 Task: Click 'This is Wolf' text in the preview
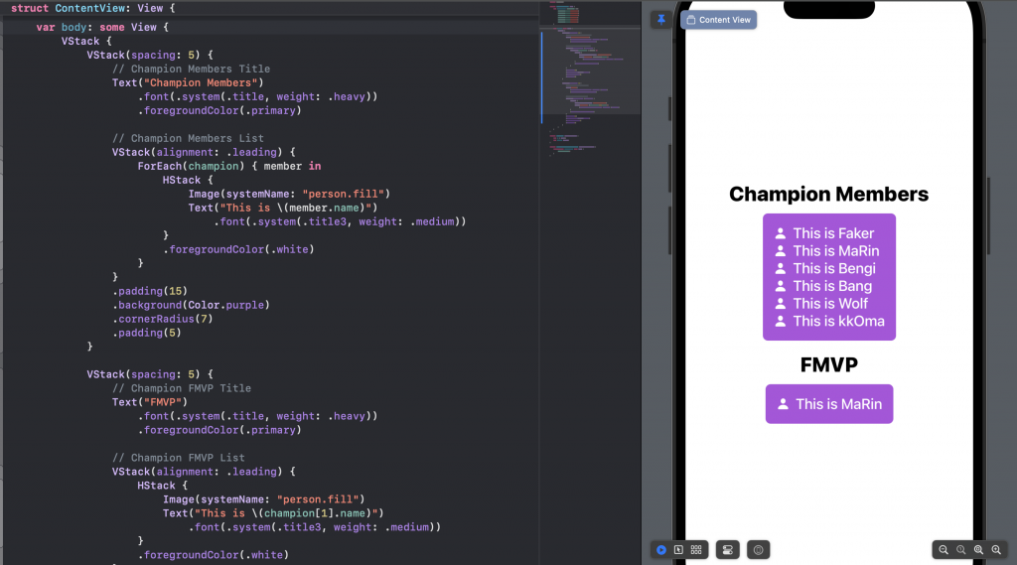tap(830, 304)
